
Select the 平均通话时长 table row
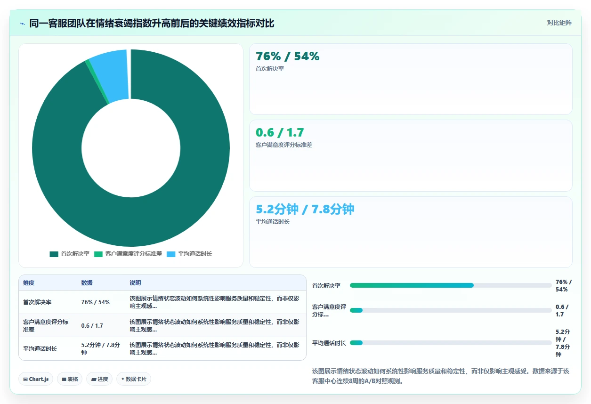click(x=162, y=348)
